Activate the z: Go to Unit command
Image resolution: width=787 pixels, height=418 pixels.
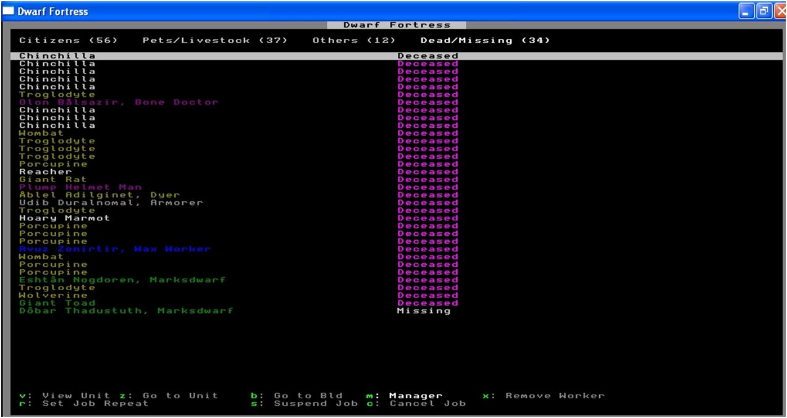tap(169, 396)
